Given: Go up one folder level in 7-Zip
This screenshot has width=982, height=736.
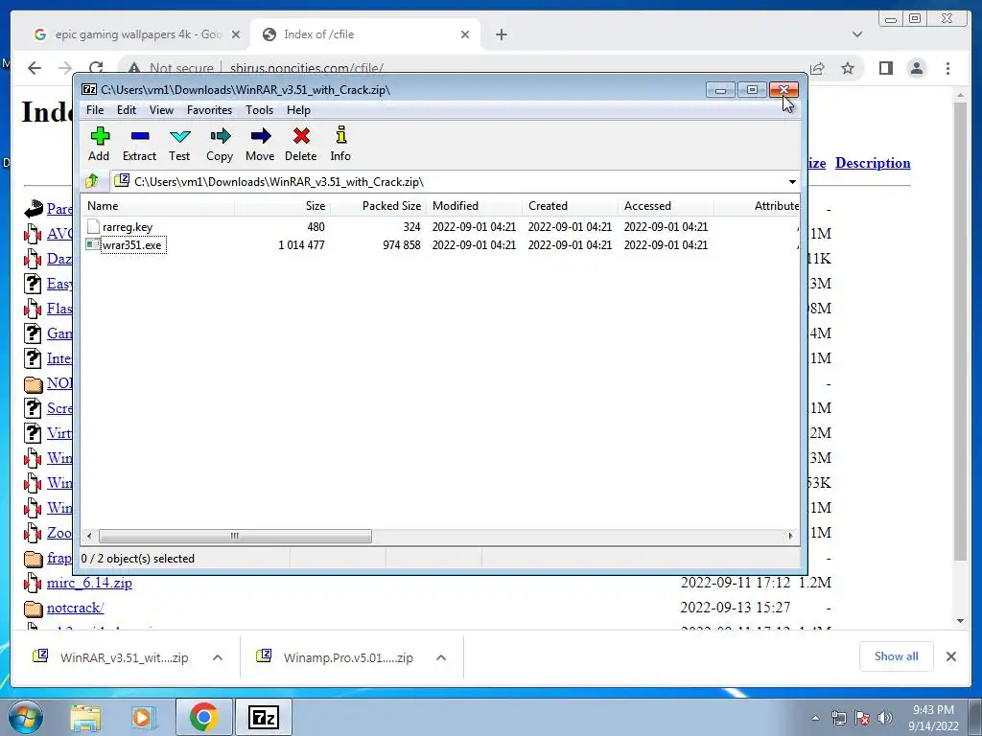Looking at the screenshot, I should [x=92, y=181].
